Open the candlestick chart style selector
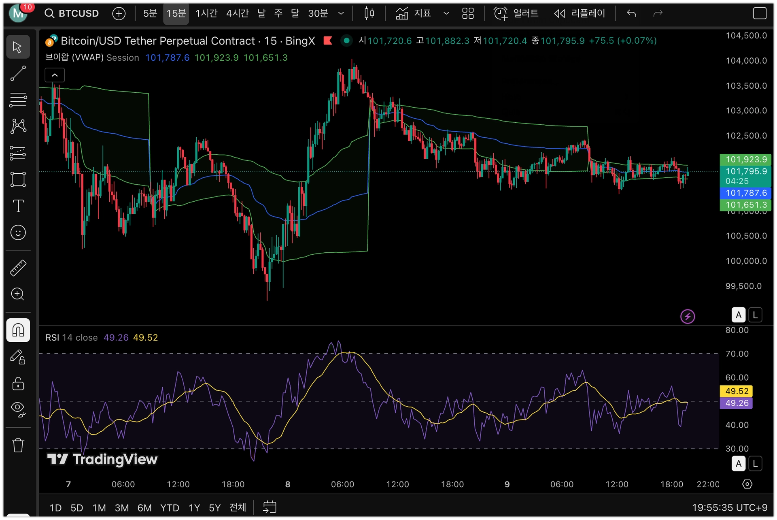Screen dimensions: 777x520 pyautogui.click(x=369, y=13)
